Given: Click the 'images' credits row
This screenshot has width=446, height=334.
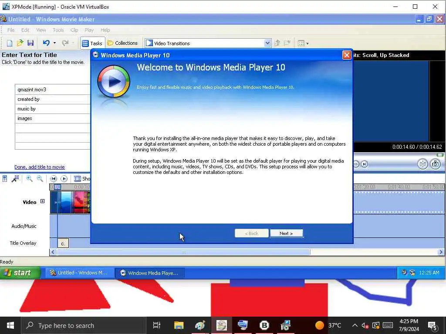Looking at the screenshot, I should (53, 118).
